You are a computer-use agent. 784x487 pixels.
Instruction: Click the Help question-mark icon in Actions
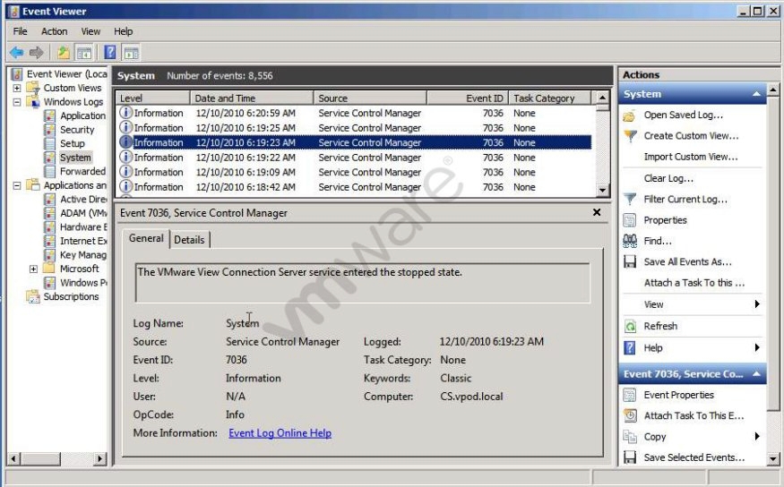click(x=630, y=347)
